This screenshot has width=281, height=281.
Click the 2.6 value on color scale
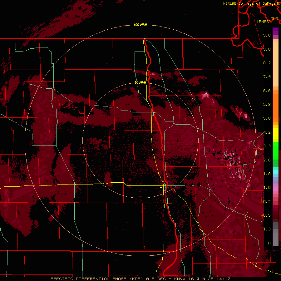tap(267, 160)
